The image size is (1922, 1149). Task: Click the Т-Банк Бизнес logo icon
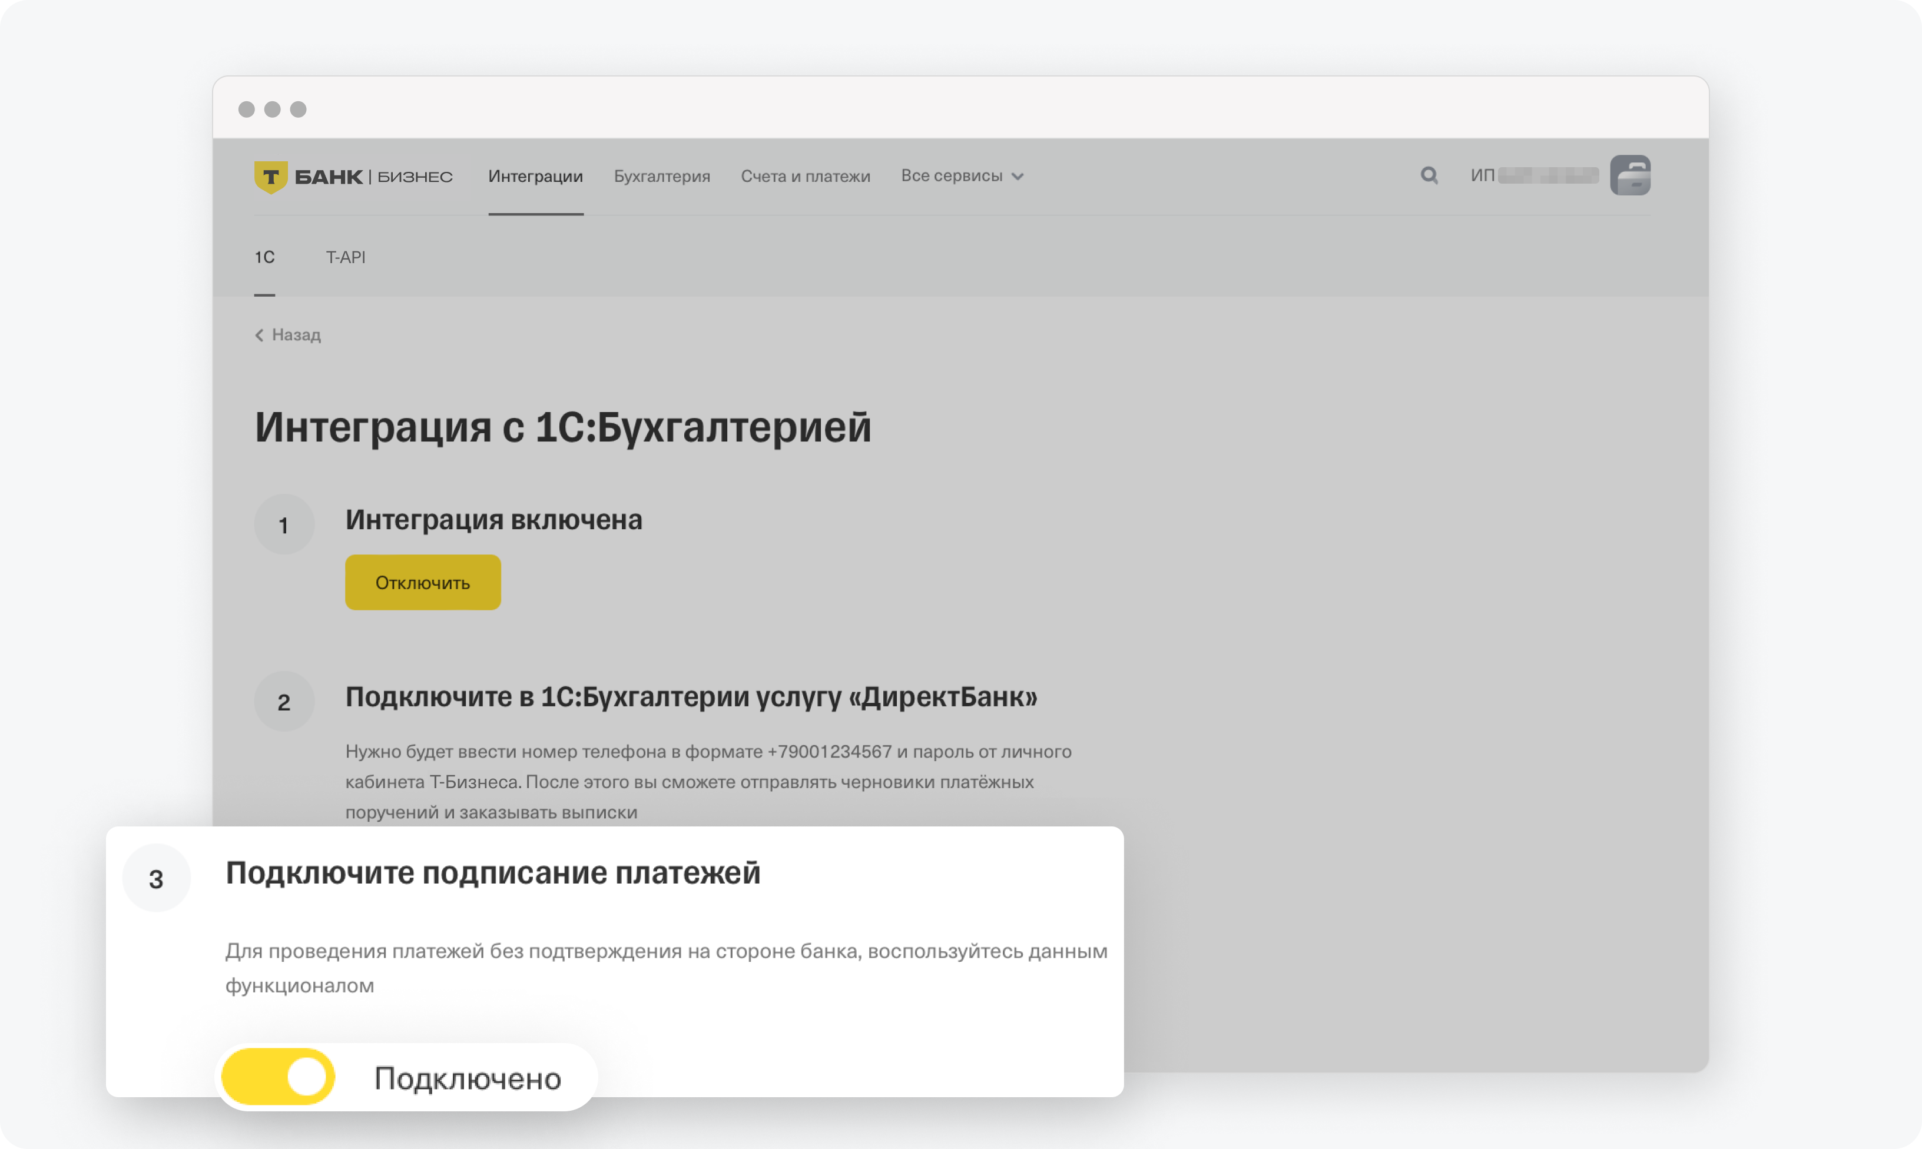[x=271, y=175]
